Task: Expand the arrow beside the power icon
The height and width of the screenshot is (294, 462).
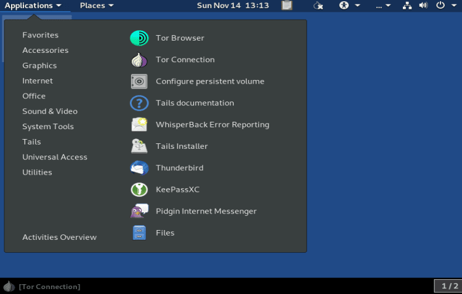Action: [454, 6]
